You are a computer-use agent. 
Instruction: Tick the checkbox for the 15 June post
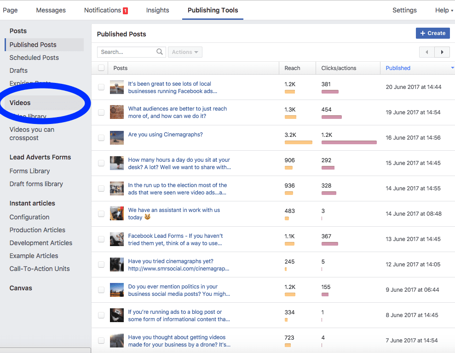coord(101,163)
